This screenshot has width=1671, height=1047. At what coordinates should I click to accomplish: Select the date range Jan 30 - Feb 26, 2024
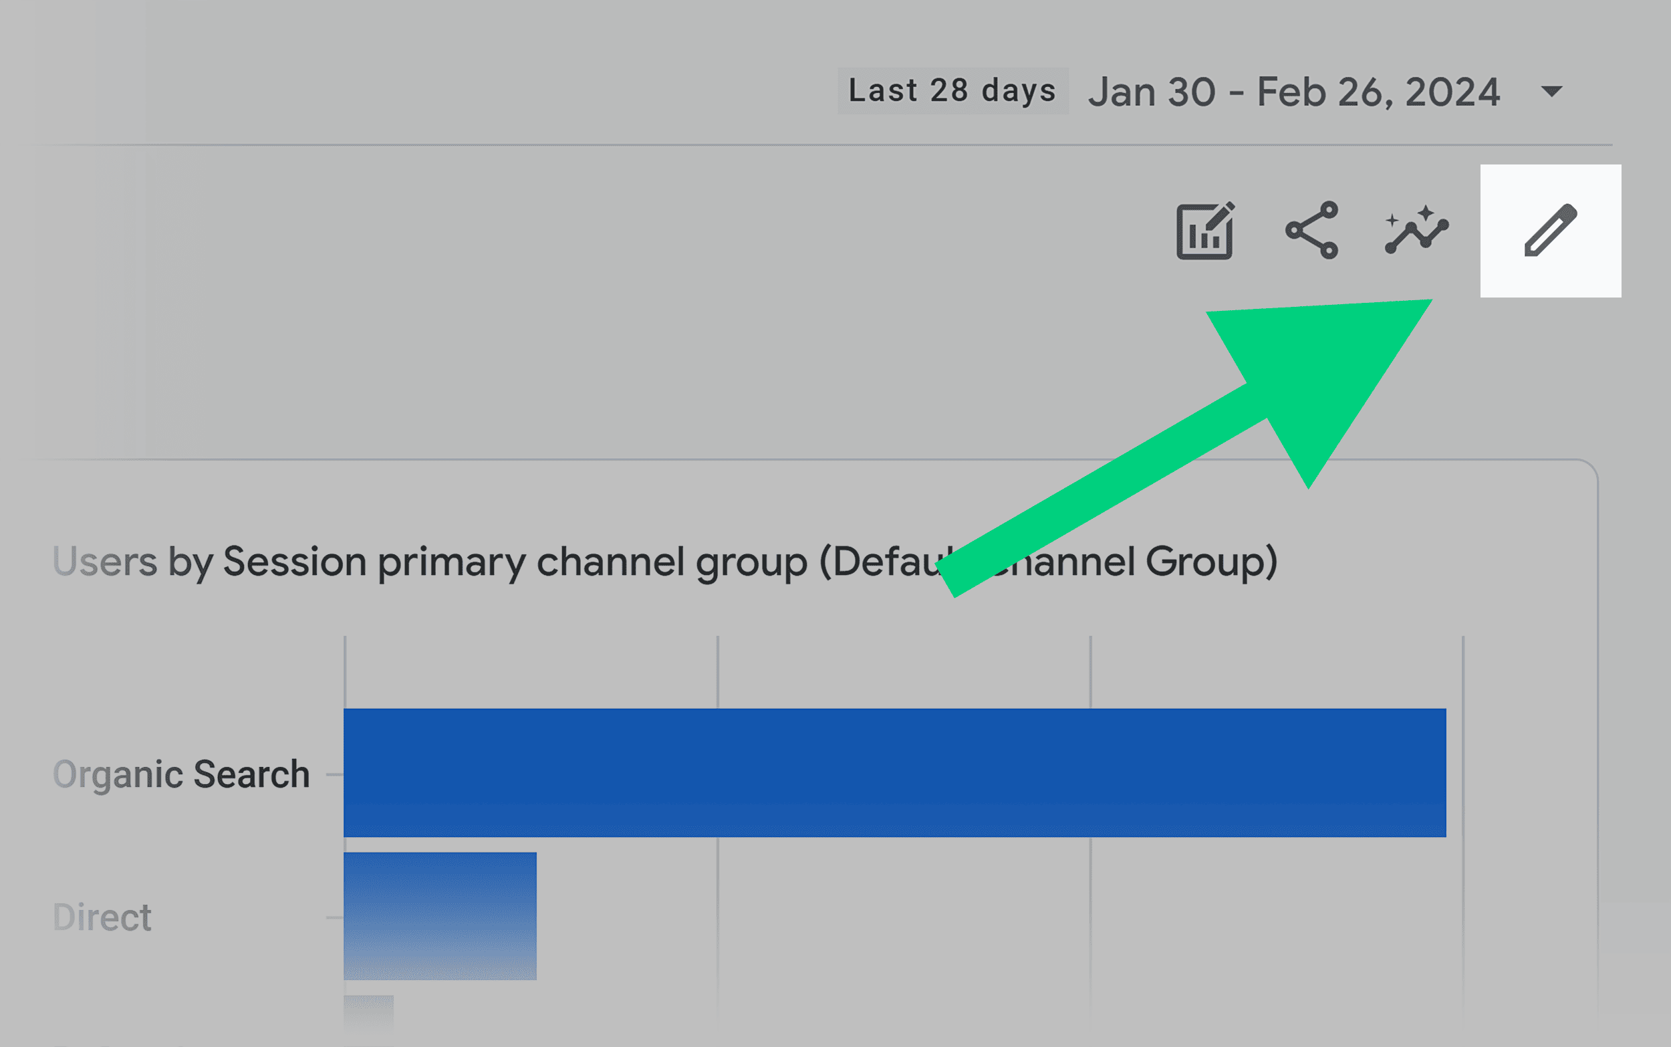click(x=1294, y=92)
